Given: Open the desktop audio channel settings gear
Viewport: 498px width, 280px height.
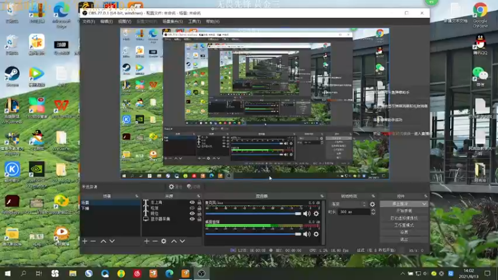Looking at the screenshot, I should pyautogui.click(x=316, y=235).
